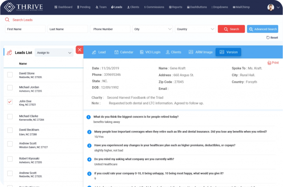
Task: Check the David Beckham lead checkbox
Action: point(10,130)
